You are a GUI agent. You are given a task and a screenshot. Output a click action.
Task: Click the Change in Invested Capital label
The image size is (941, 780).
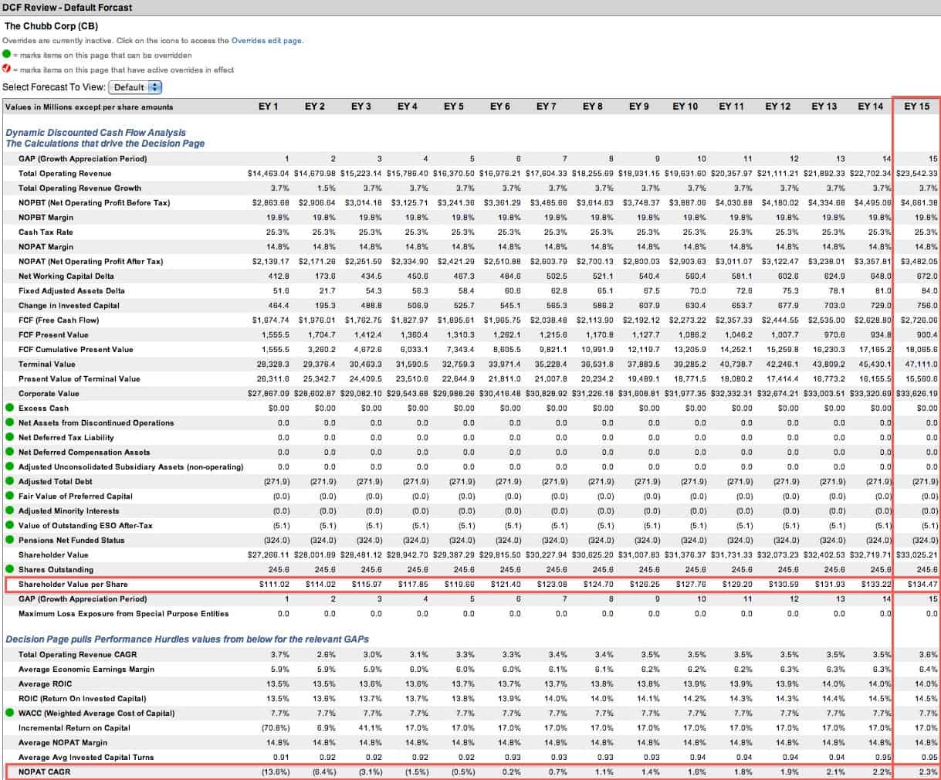(69, 305)
